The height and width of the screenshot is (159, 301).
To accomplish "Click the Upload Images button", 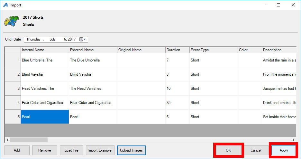I will pos(131,150).
